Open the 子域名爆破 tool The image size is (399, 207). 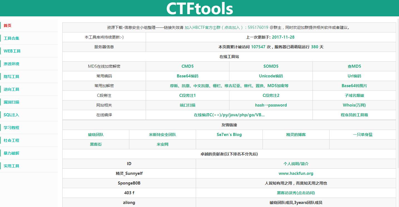354,95
